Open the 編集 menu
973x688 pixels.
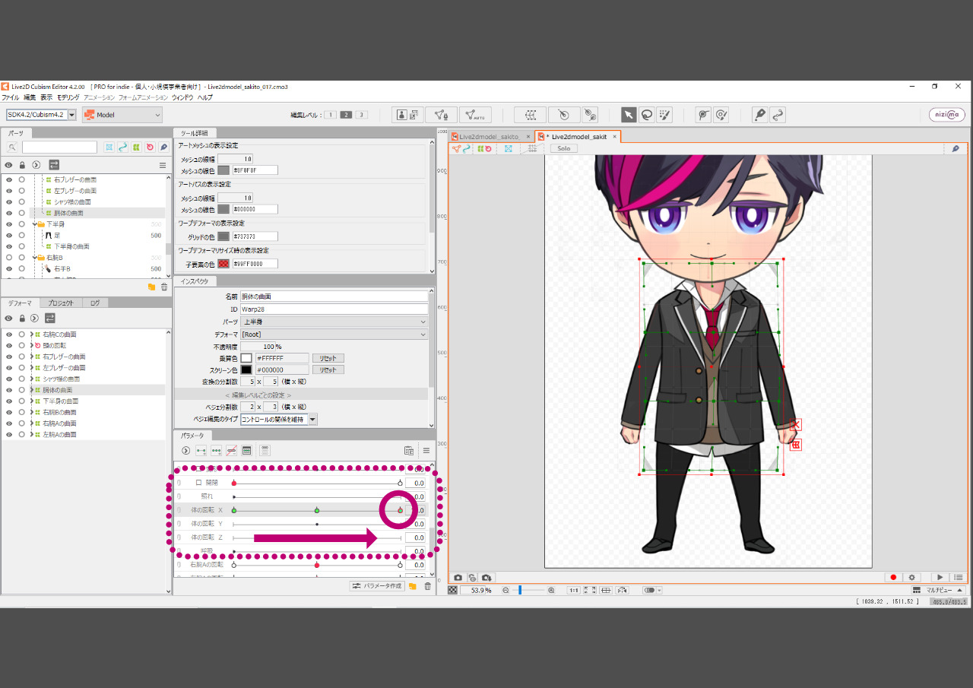30,97
